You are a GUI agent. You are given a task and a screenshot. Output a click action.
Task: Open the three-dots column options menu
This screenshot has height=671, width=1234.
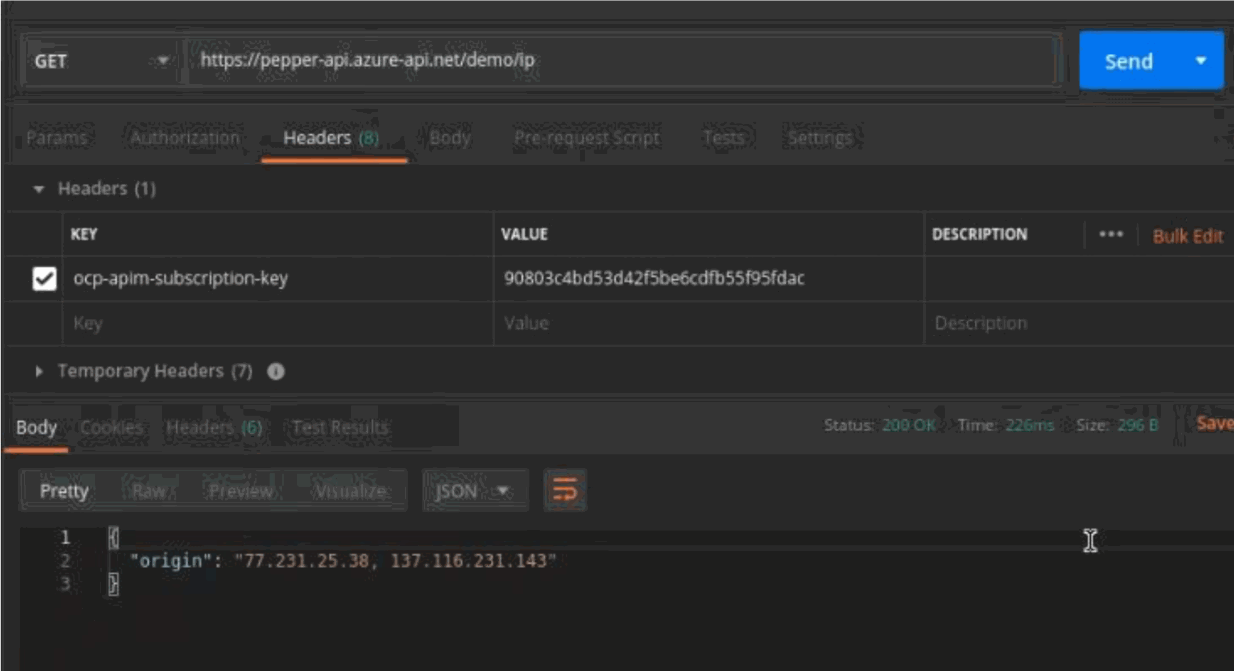point(1111,234)
